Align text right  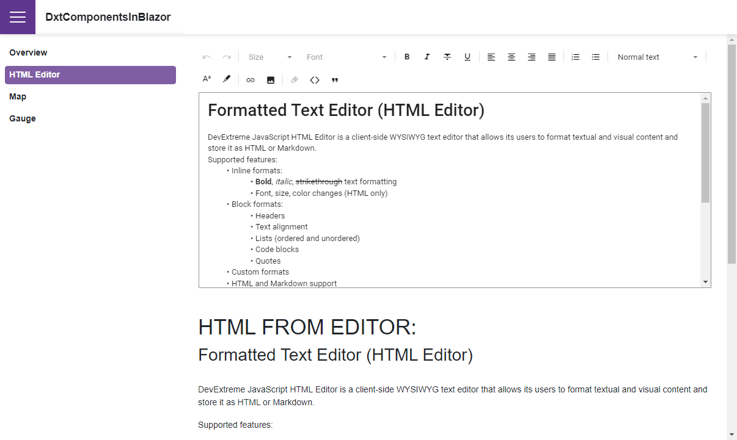(x=532, y=57)
